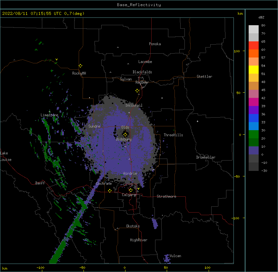Click the Base_Reflectivity title text
The image size is (278, 272).
click(x=139, y=5)
